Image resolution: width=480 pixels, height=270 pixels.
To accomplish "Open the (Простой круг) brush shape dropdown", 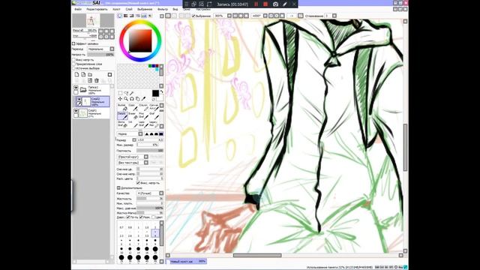I will [x=133, y=157].
